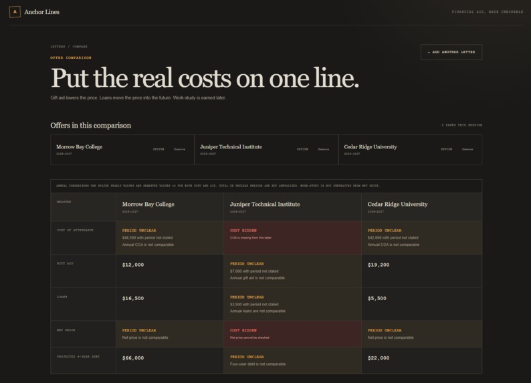Click 'COA is missing from this letter' text
The width and height of the screenshot is (531, 383).
pyautogui.click(x=251, y=238)
